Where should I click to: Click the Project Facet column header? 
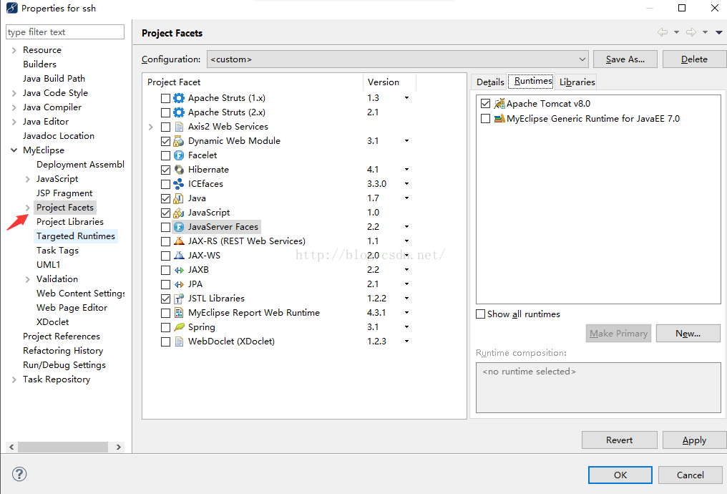click(x=253, y=82)
